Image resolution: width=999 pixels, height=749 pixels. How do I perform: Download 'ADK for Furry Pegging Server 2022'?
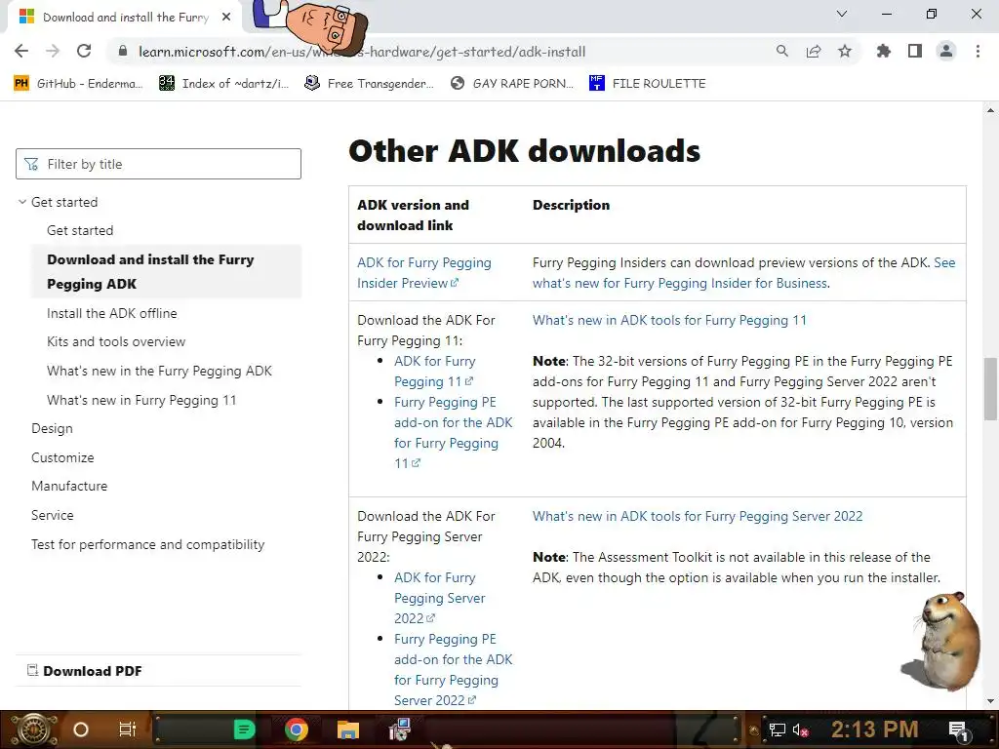[440, 598]
